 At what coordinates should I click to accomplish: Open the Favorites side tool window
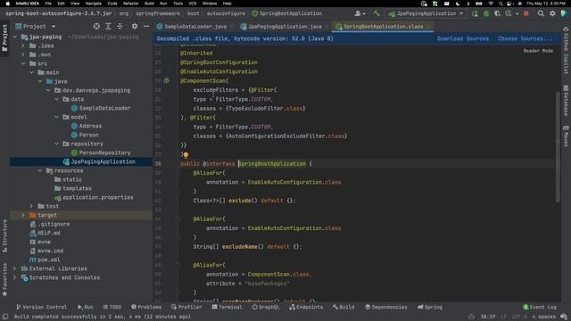coord(4,279)
